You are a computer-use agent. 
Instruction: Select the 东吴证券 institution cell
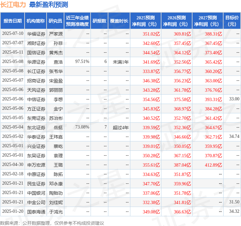(x=36, y=156)
